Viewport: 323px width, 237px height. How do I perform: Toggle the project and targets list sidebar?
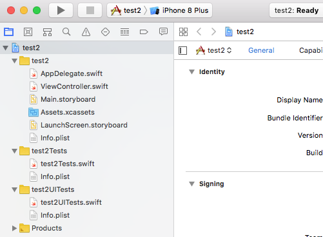click(x=182, y=51)
